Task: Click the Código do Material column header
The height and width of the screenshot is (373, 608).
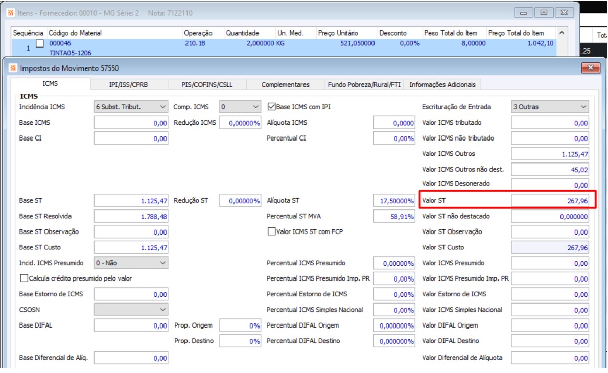Action: point(114,33)
